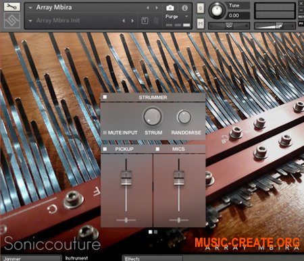304x261 pixels.
Task: Click the MICS volume fader
Action: pyautogui.click(x=179, y=178)
